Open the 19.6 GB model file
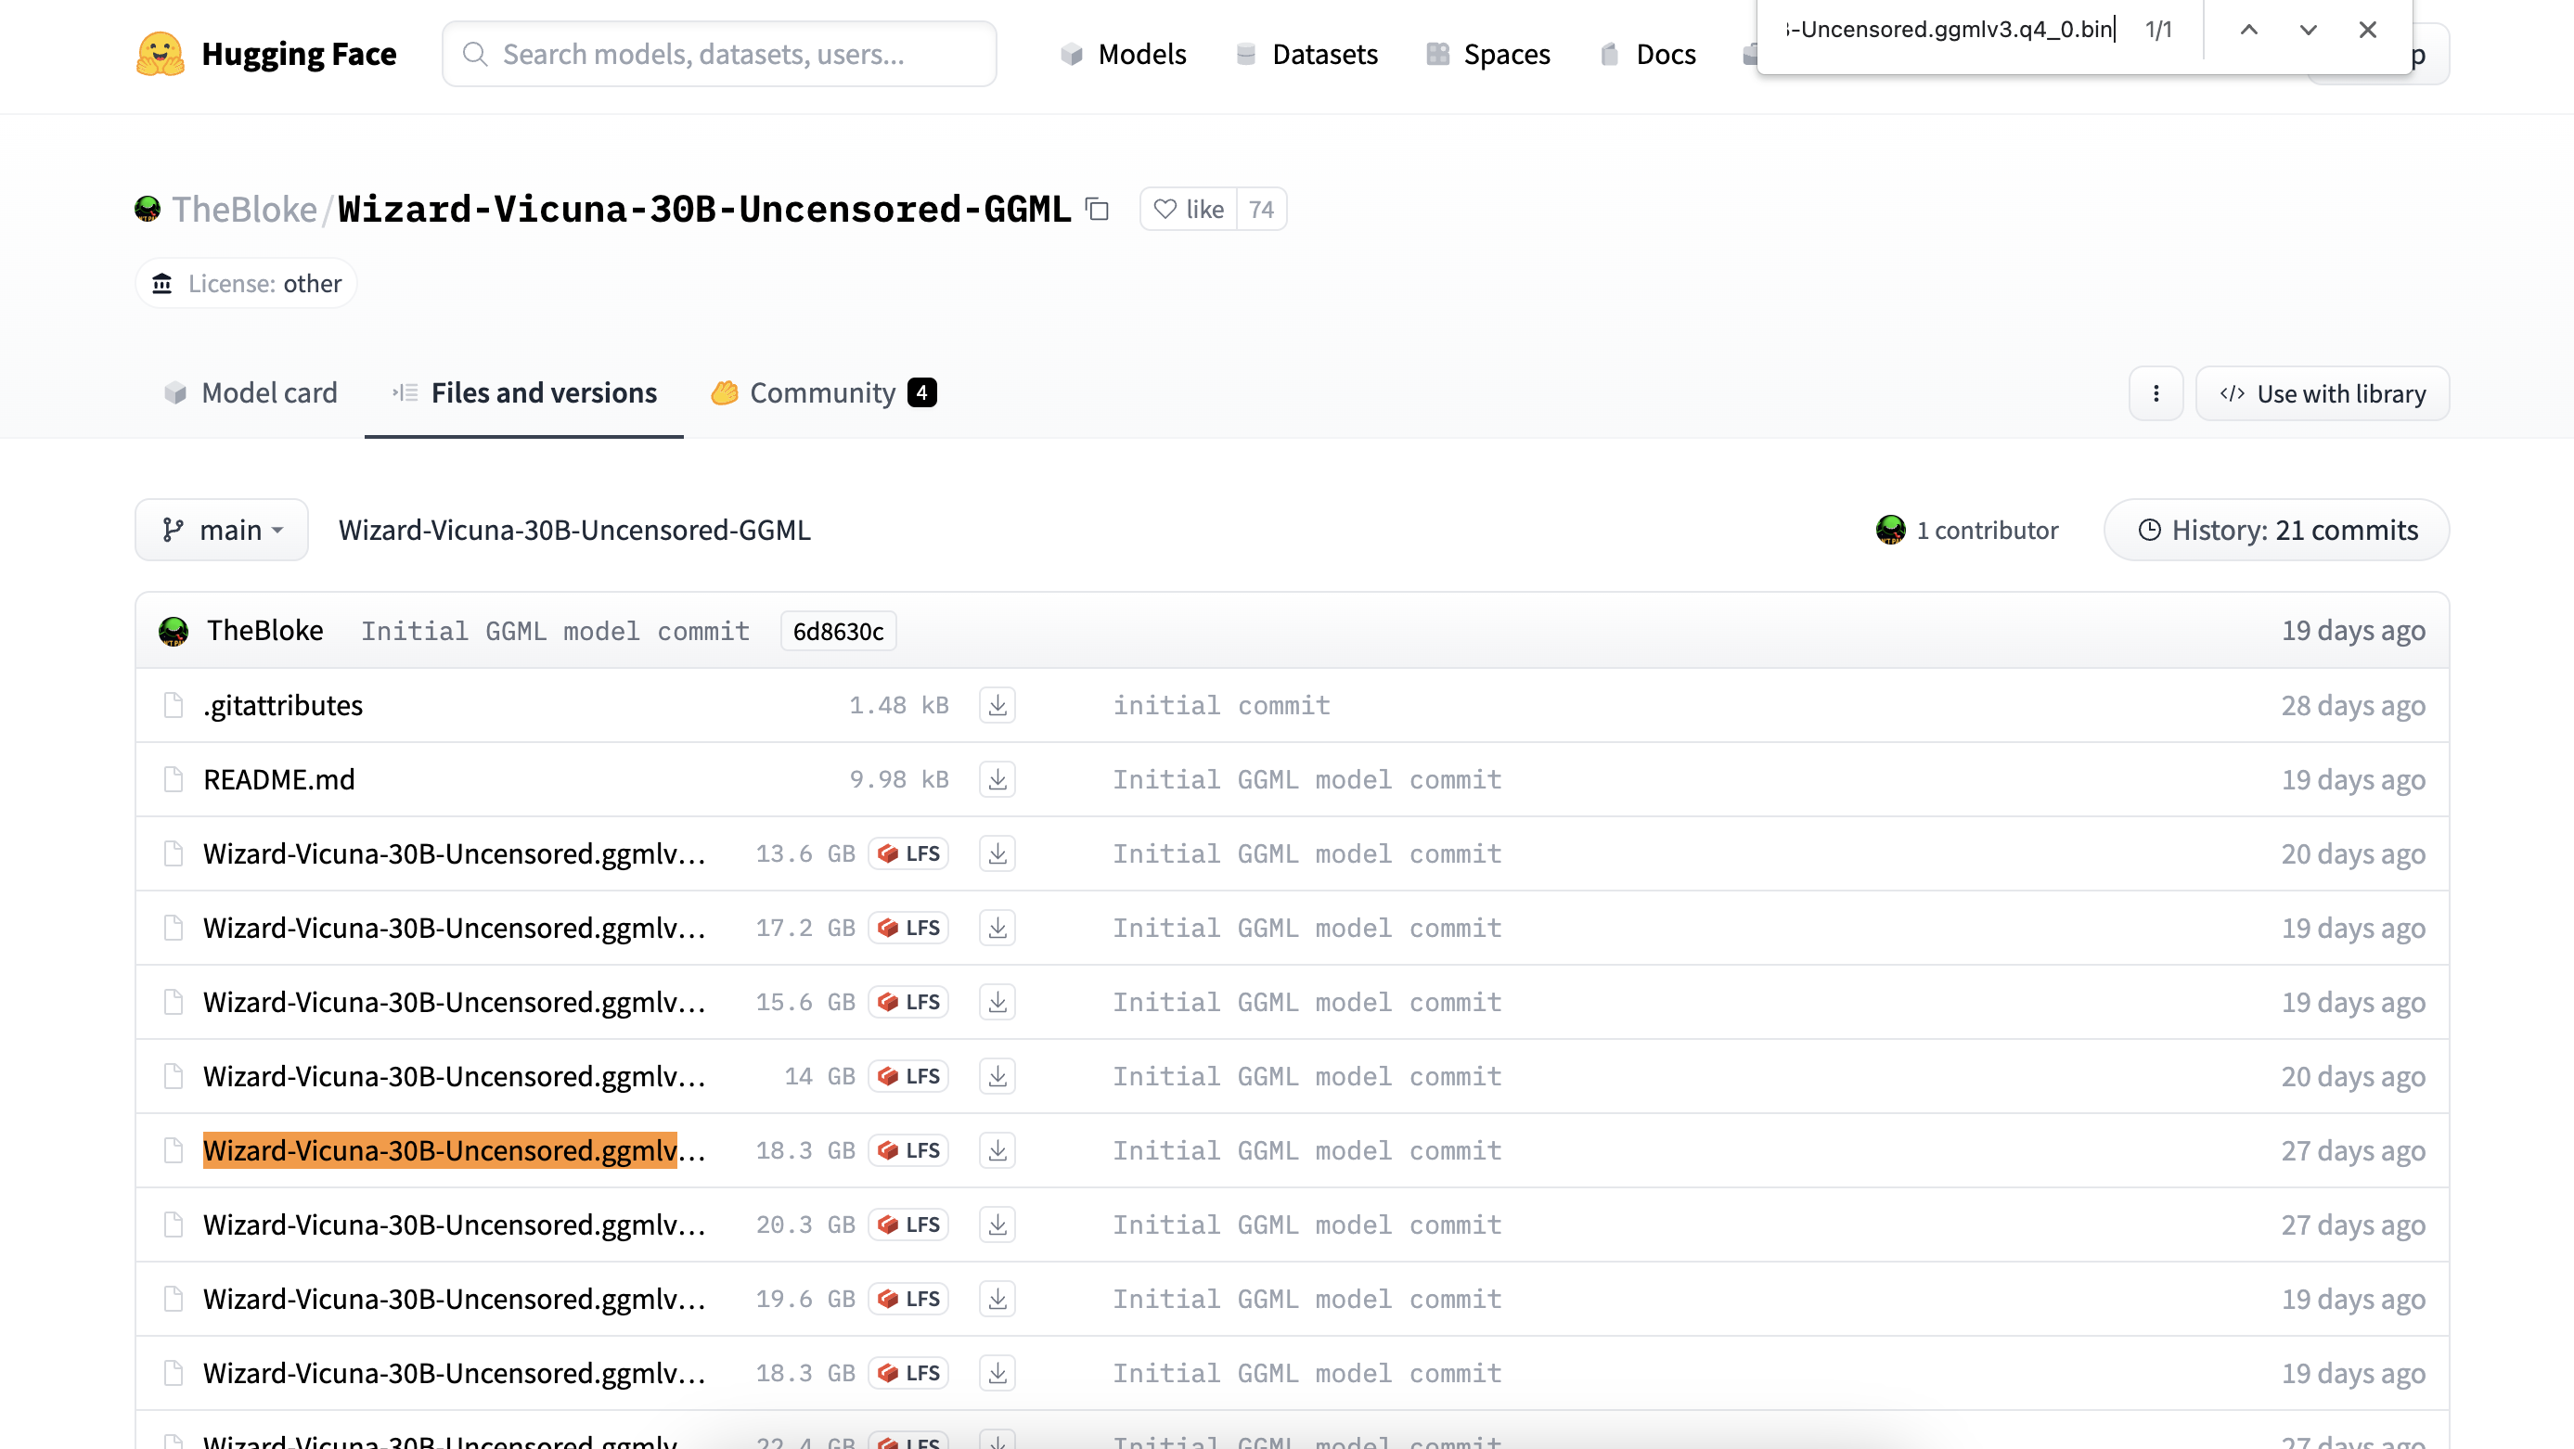The height and width of the screenshot is (1449, 2574). [x=455, y=1300]
